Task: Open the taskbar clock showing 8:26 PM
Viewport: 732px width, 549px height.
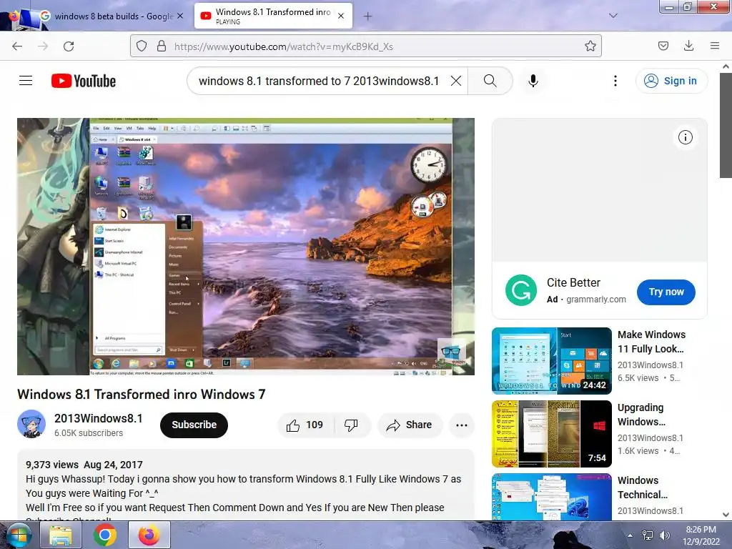Action: point(701,535)
